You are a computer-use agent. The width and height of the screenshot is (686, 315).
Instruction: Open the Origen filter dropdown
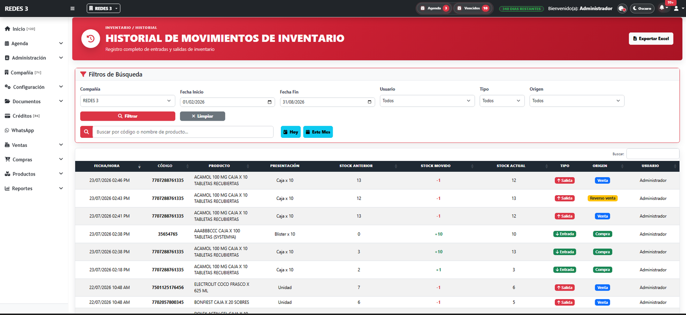pyautogui.click(x=577, y=101)
